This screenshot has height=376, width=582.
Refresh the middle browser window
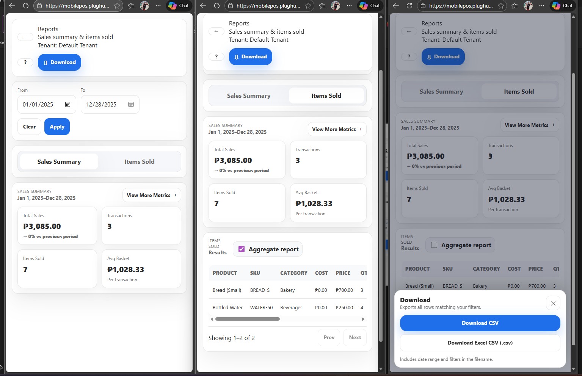(x=216, y=6)
